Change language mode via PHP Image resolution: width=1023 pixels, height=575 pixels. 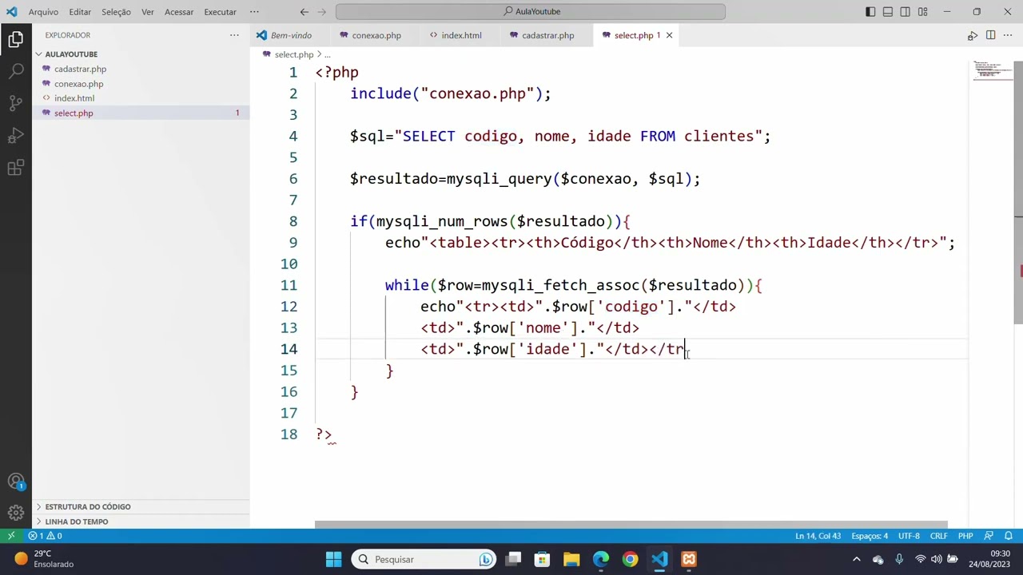tap(965, 536)
